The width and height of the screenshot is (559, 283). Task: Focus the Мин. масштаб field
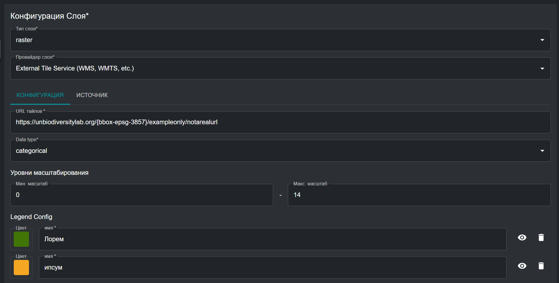tap(141, 195)
